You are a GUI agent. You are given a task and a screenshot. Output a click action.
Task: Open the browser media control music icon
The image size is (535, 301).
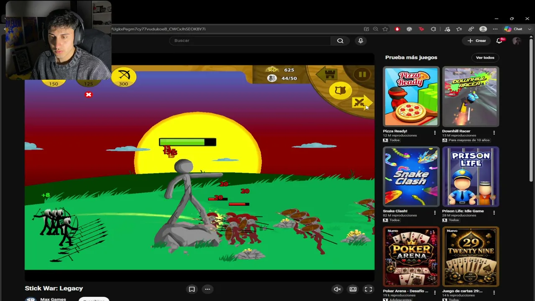pyautogui.click(x=447, y=29)
